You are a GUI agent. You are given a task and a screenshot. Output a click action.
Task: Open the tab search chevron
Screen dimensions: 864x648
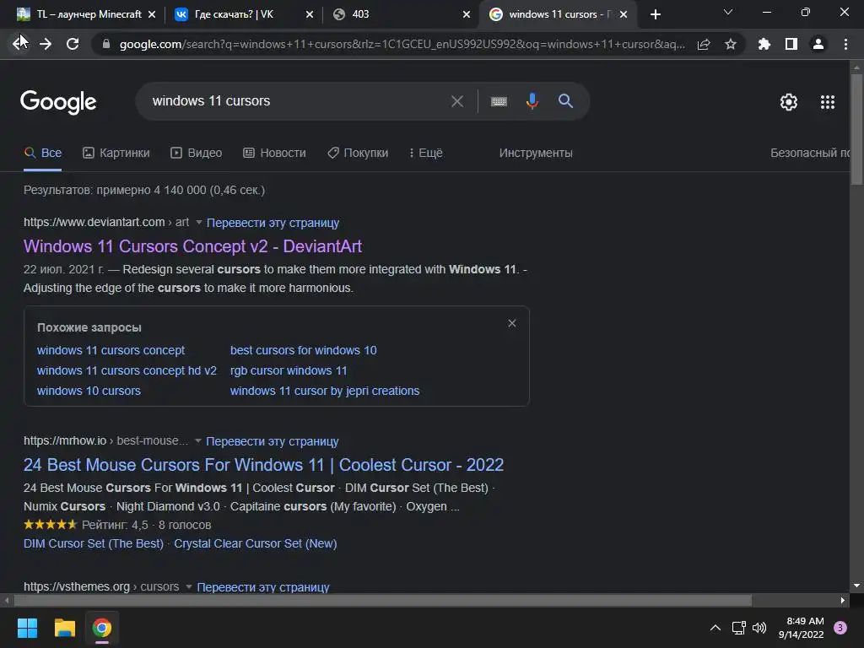point(728,12)
